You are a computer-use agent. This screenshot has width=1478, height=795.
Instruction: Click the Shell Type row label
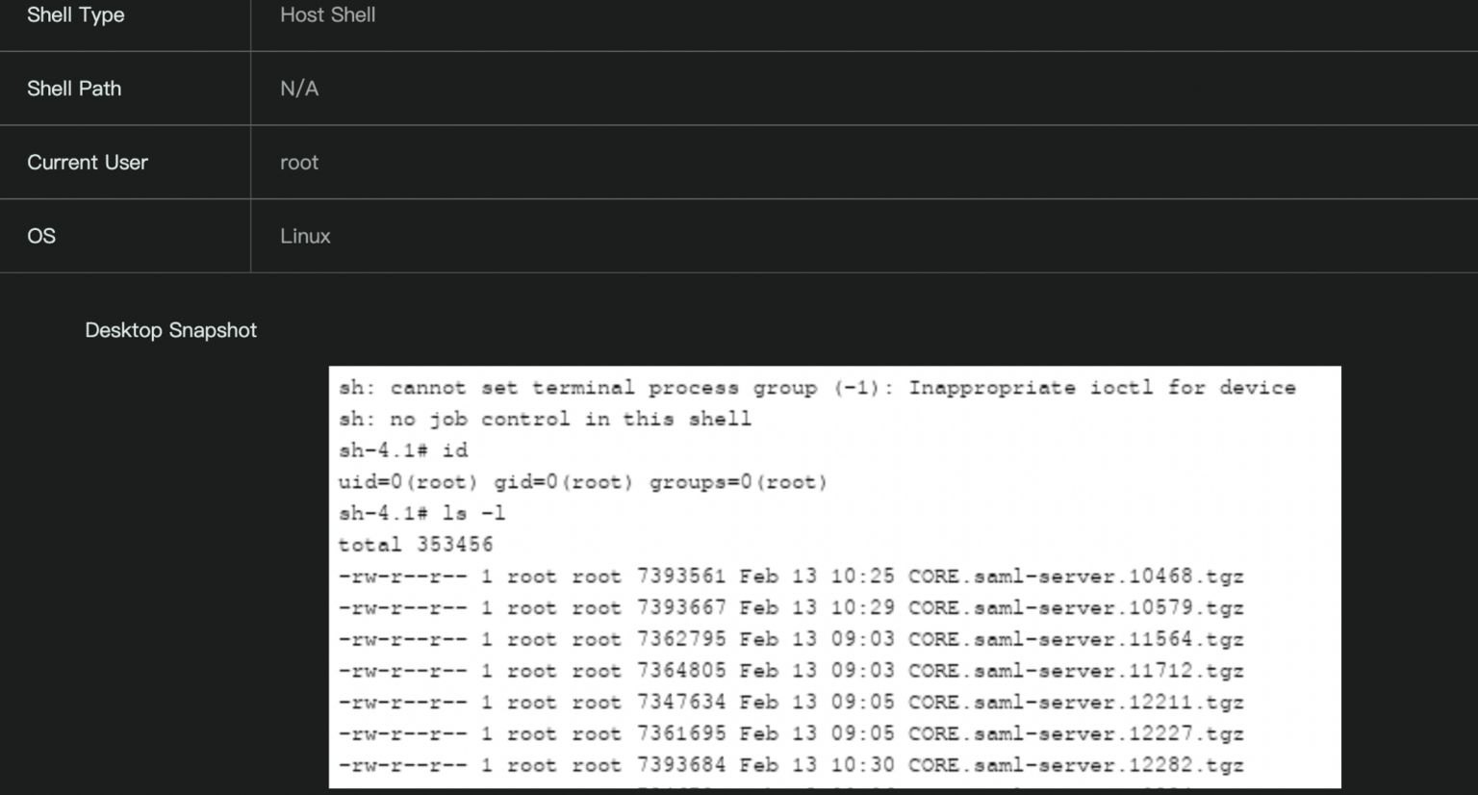click(x=75, y=15)
